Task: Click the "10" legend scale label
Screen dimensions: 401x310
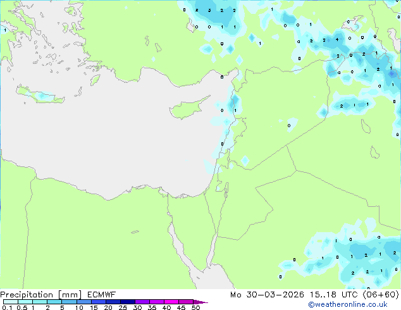Action: (x=79, y=307)
